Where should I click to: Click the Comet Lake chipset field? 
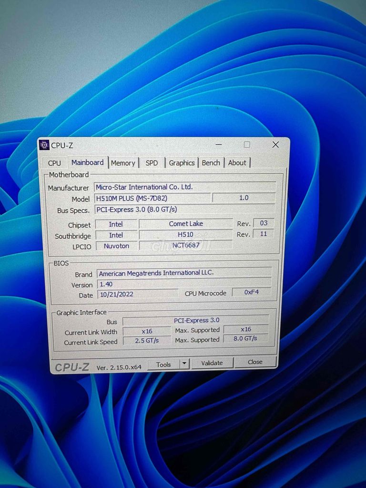186,224
